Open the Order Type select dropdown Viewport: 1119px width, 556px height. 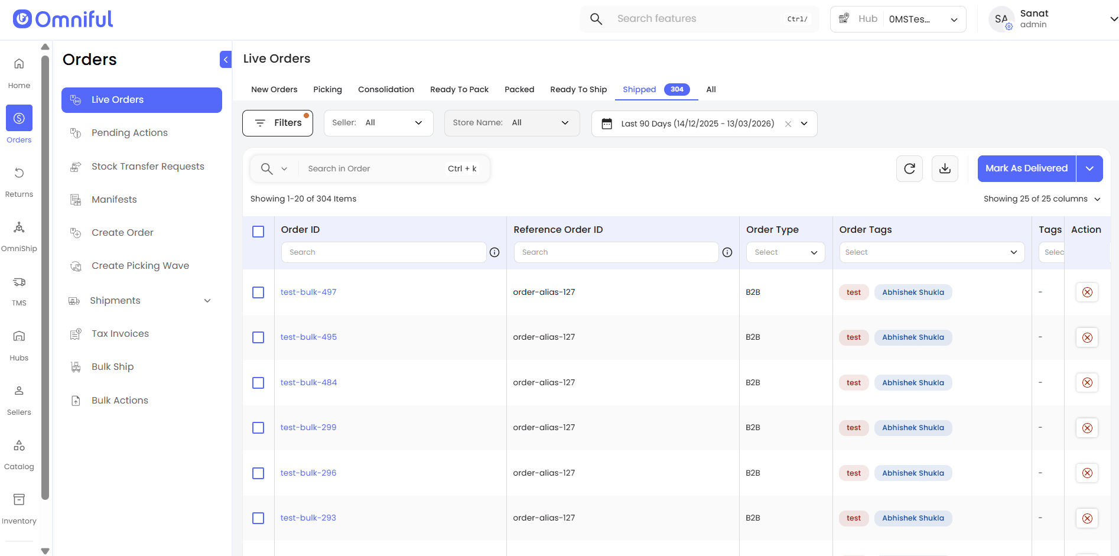pyautogui.click(x=785, y=252)
